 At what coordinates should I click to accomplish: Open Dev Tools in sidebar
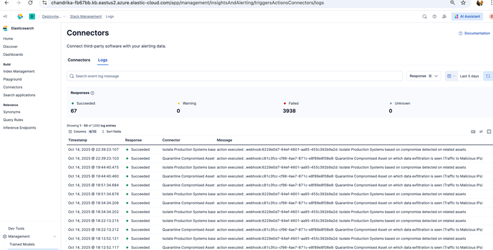point(16,229)
